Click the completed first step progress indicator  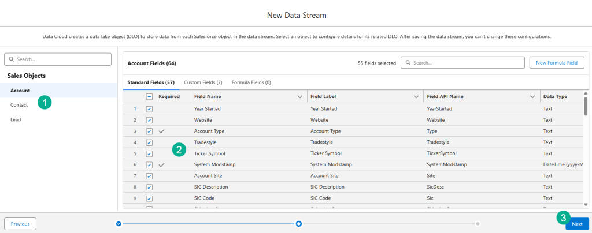click(x=119, y=223)
